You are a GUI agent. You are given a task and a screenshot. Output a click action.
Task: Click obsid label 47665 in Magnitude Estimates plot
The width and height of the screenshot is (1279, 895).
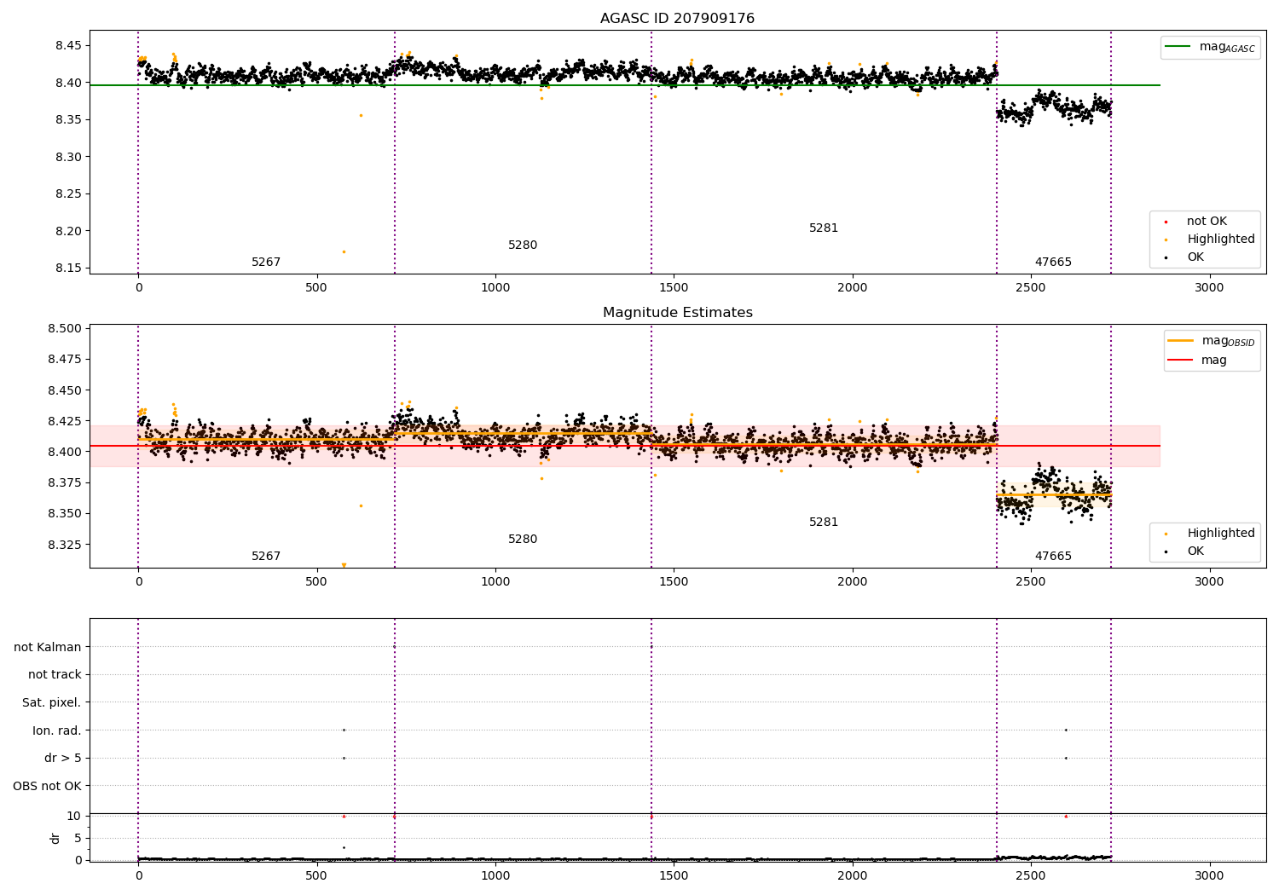click(x=1053, y=556)
